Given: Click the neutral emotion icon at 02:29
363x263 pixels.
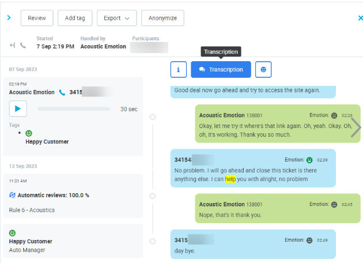Looking at the screenshot, I should point(334,115).
